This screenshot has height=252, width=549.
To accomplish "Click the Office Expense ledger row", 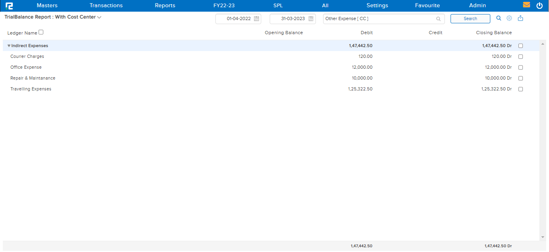I will pyautogui.click(x=26, y=68).
